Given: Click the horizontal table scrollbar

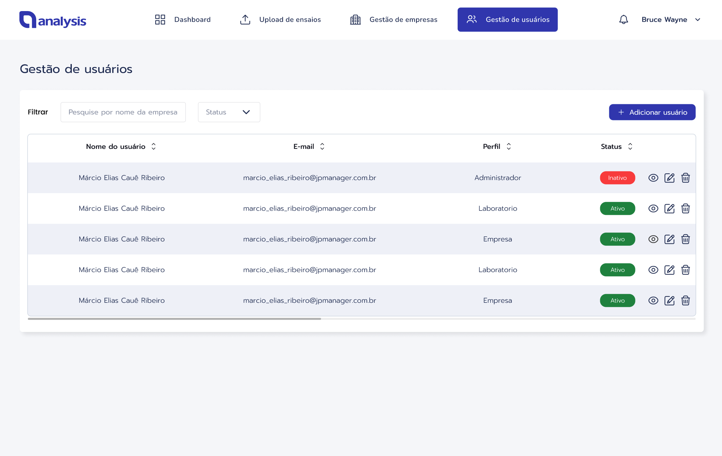Looking at the screenshot, I should click(x=174, y=319).
